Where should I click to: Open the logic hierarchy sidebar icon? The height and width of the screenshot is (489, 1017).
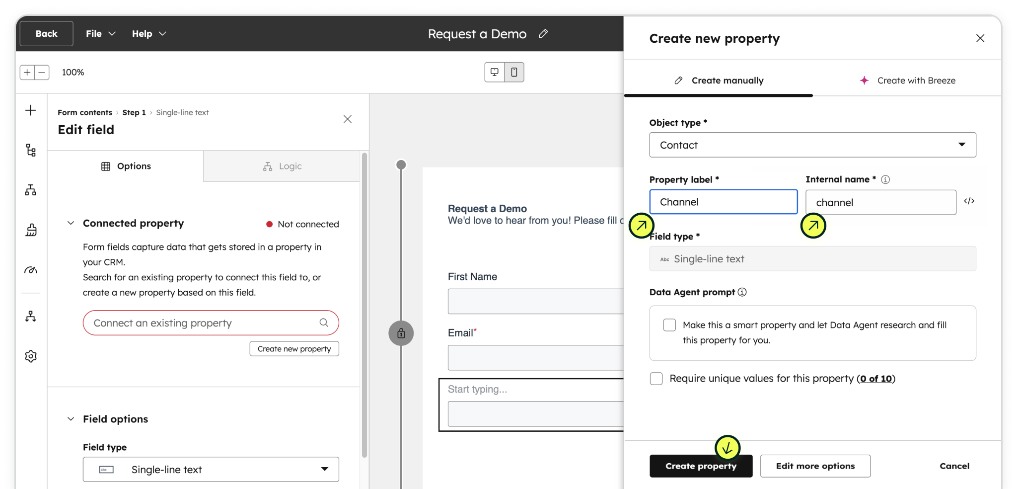[31, 190]
